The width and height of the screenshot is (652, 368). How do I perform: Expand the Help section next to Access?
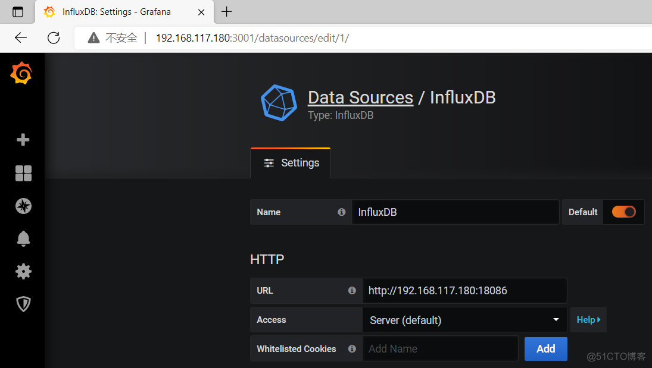click(588, 320)
